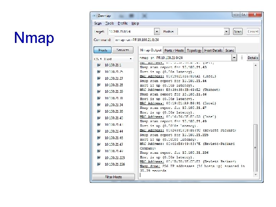
Task: Select host 10.100.21.225 in list
Action: [113, 158]
